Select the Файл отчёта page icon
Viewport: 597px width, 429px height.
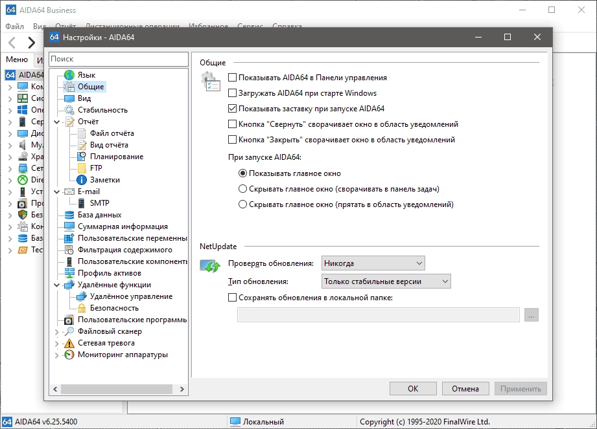[x=82, y=133]
